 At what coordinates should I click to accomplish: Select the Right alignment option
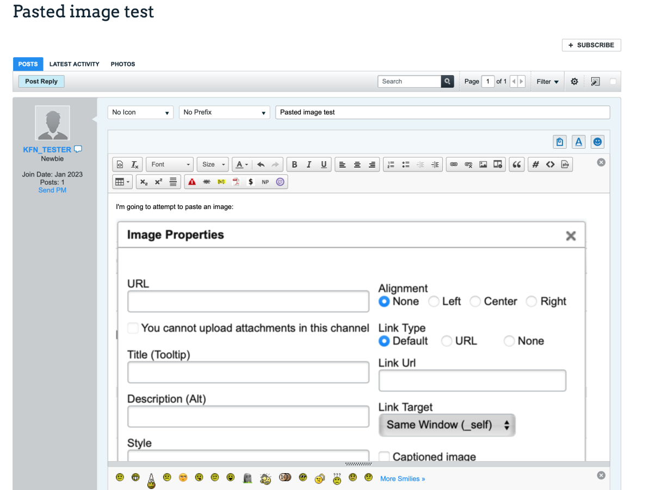pos(531,302)
